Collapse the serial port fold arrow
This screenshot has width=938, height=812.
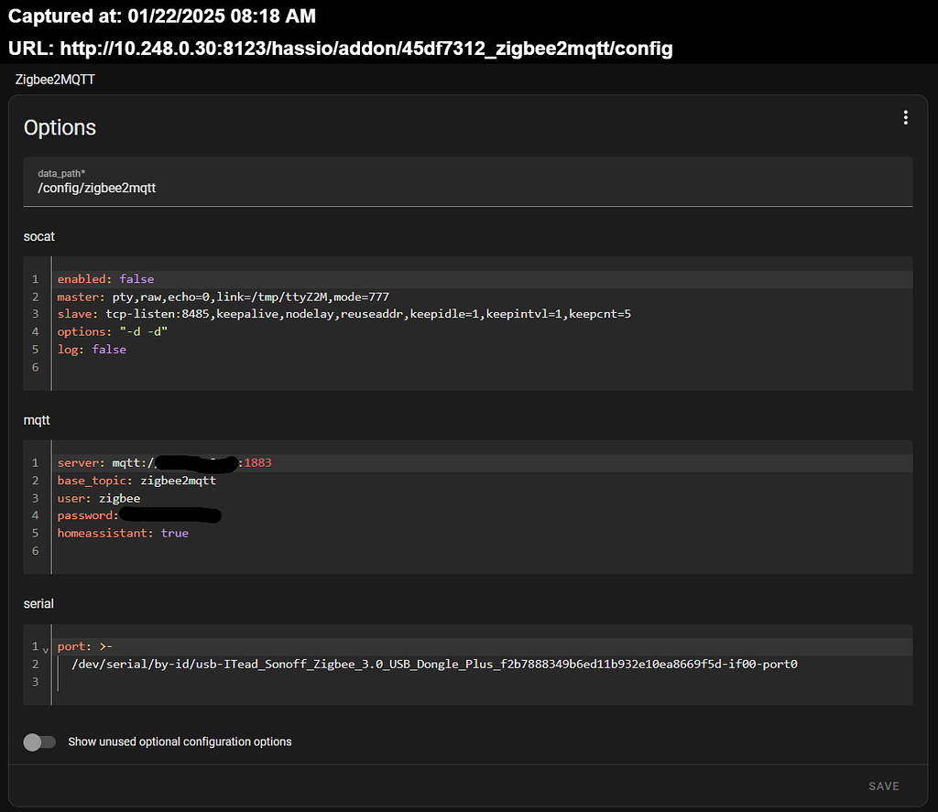[46, 651]
